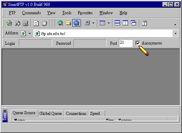The height and width of the screenshot is (133, 182).
Task: Open the Commands menu
Action: point(31,13)
